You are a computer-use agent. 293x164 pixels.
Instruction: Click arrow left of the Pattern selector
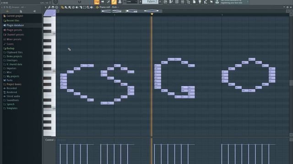141,2
